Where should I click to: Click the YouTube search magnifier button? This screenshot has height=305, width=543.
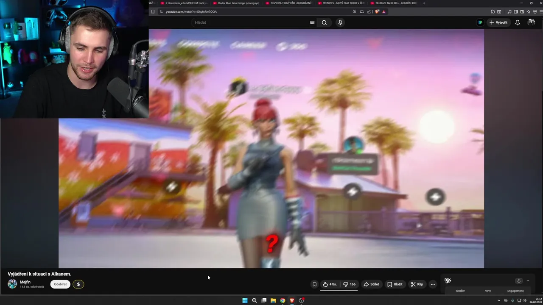point(324,22)
